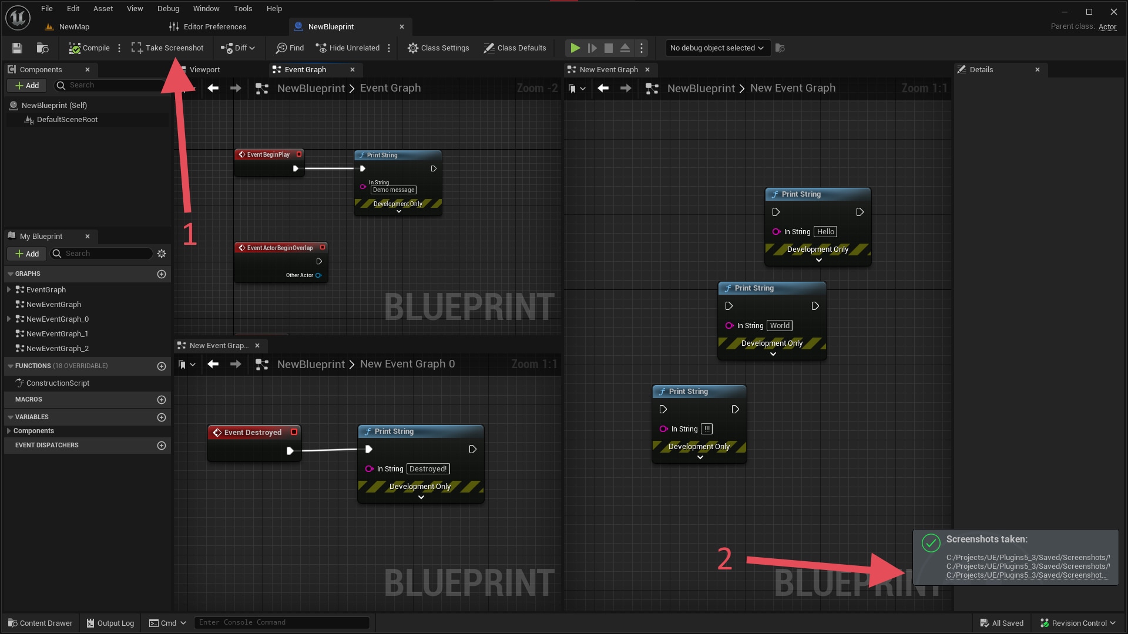Open the debug object selection dropdown

click(x=717, y=48)
